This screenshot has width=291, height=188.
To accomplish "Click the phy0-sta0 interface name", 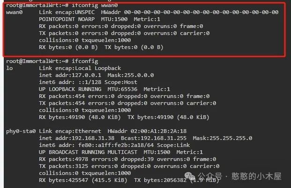I will [x=21, y=131].
